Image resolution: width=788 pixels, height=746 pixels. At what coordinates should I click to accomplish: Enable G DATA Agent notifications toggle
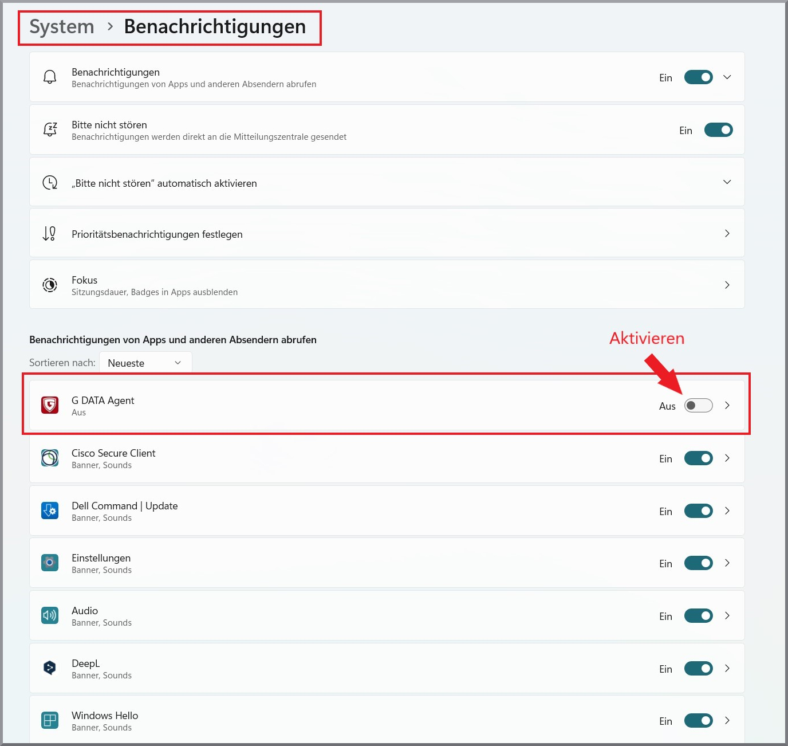(699, 406)
